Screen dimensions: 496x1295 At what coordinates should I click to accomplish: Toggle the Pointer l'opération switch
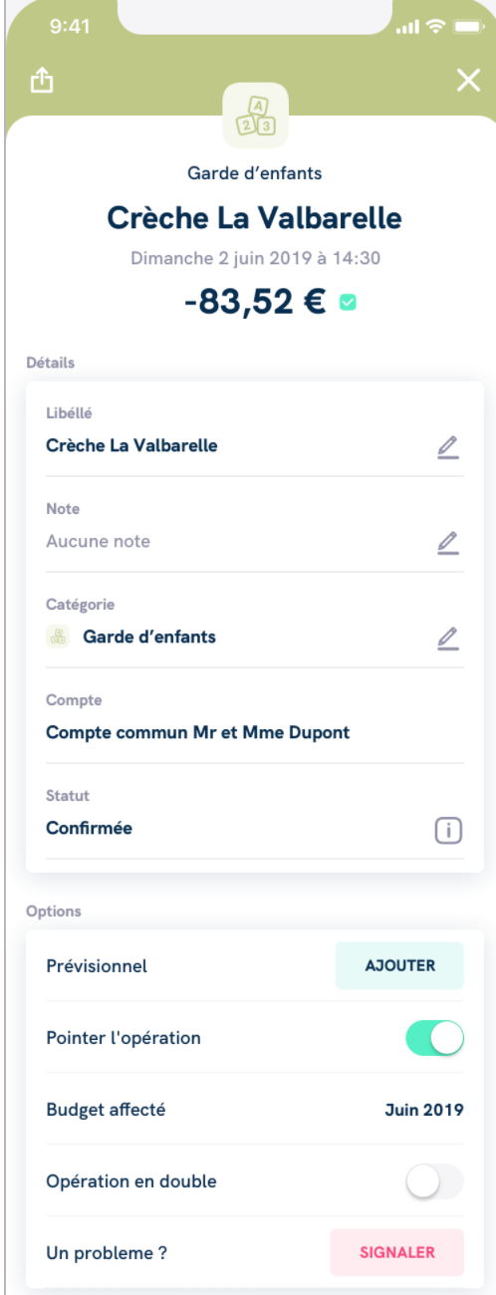tap(435, 1038)
